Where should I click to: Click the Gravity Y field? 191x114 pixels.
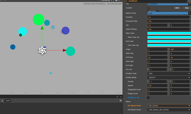[181, 81]
